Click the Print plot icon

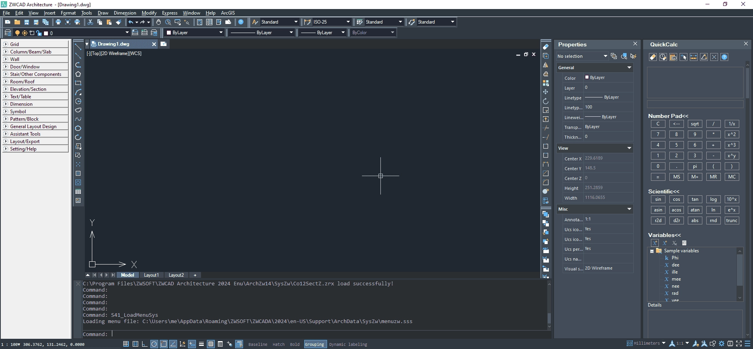point(58,22)
